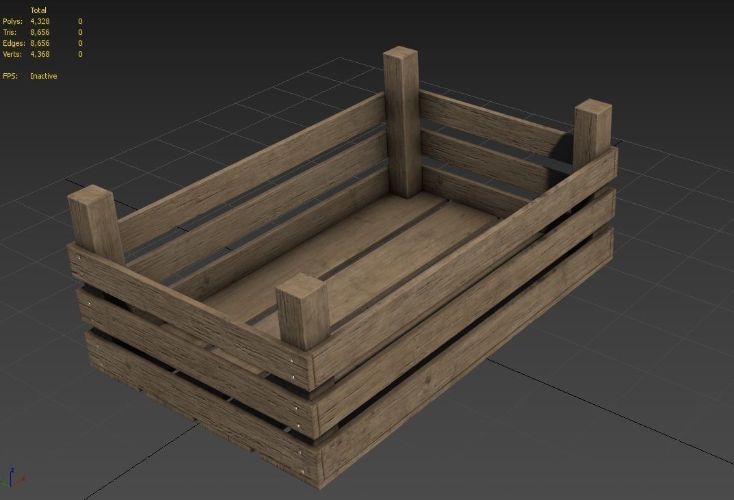
Task: Click the 'Tris:' statistics label
Action: [10, 32]
